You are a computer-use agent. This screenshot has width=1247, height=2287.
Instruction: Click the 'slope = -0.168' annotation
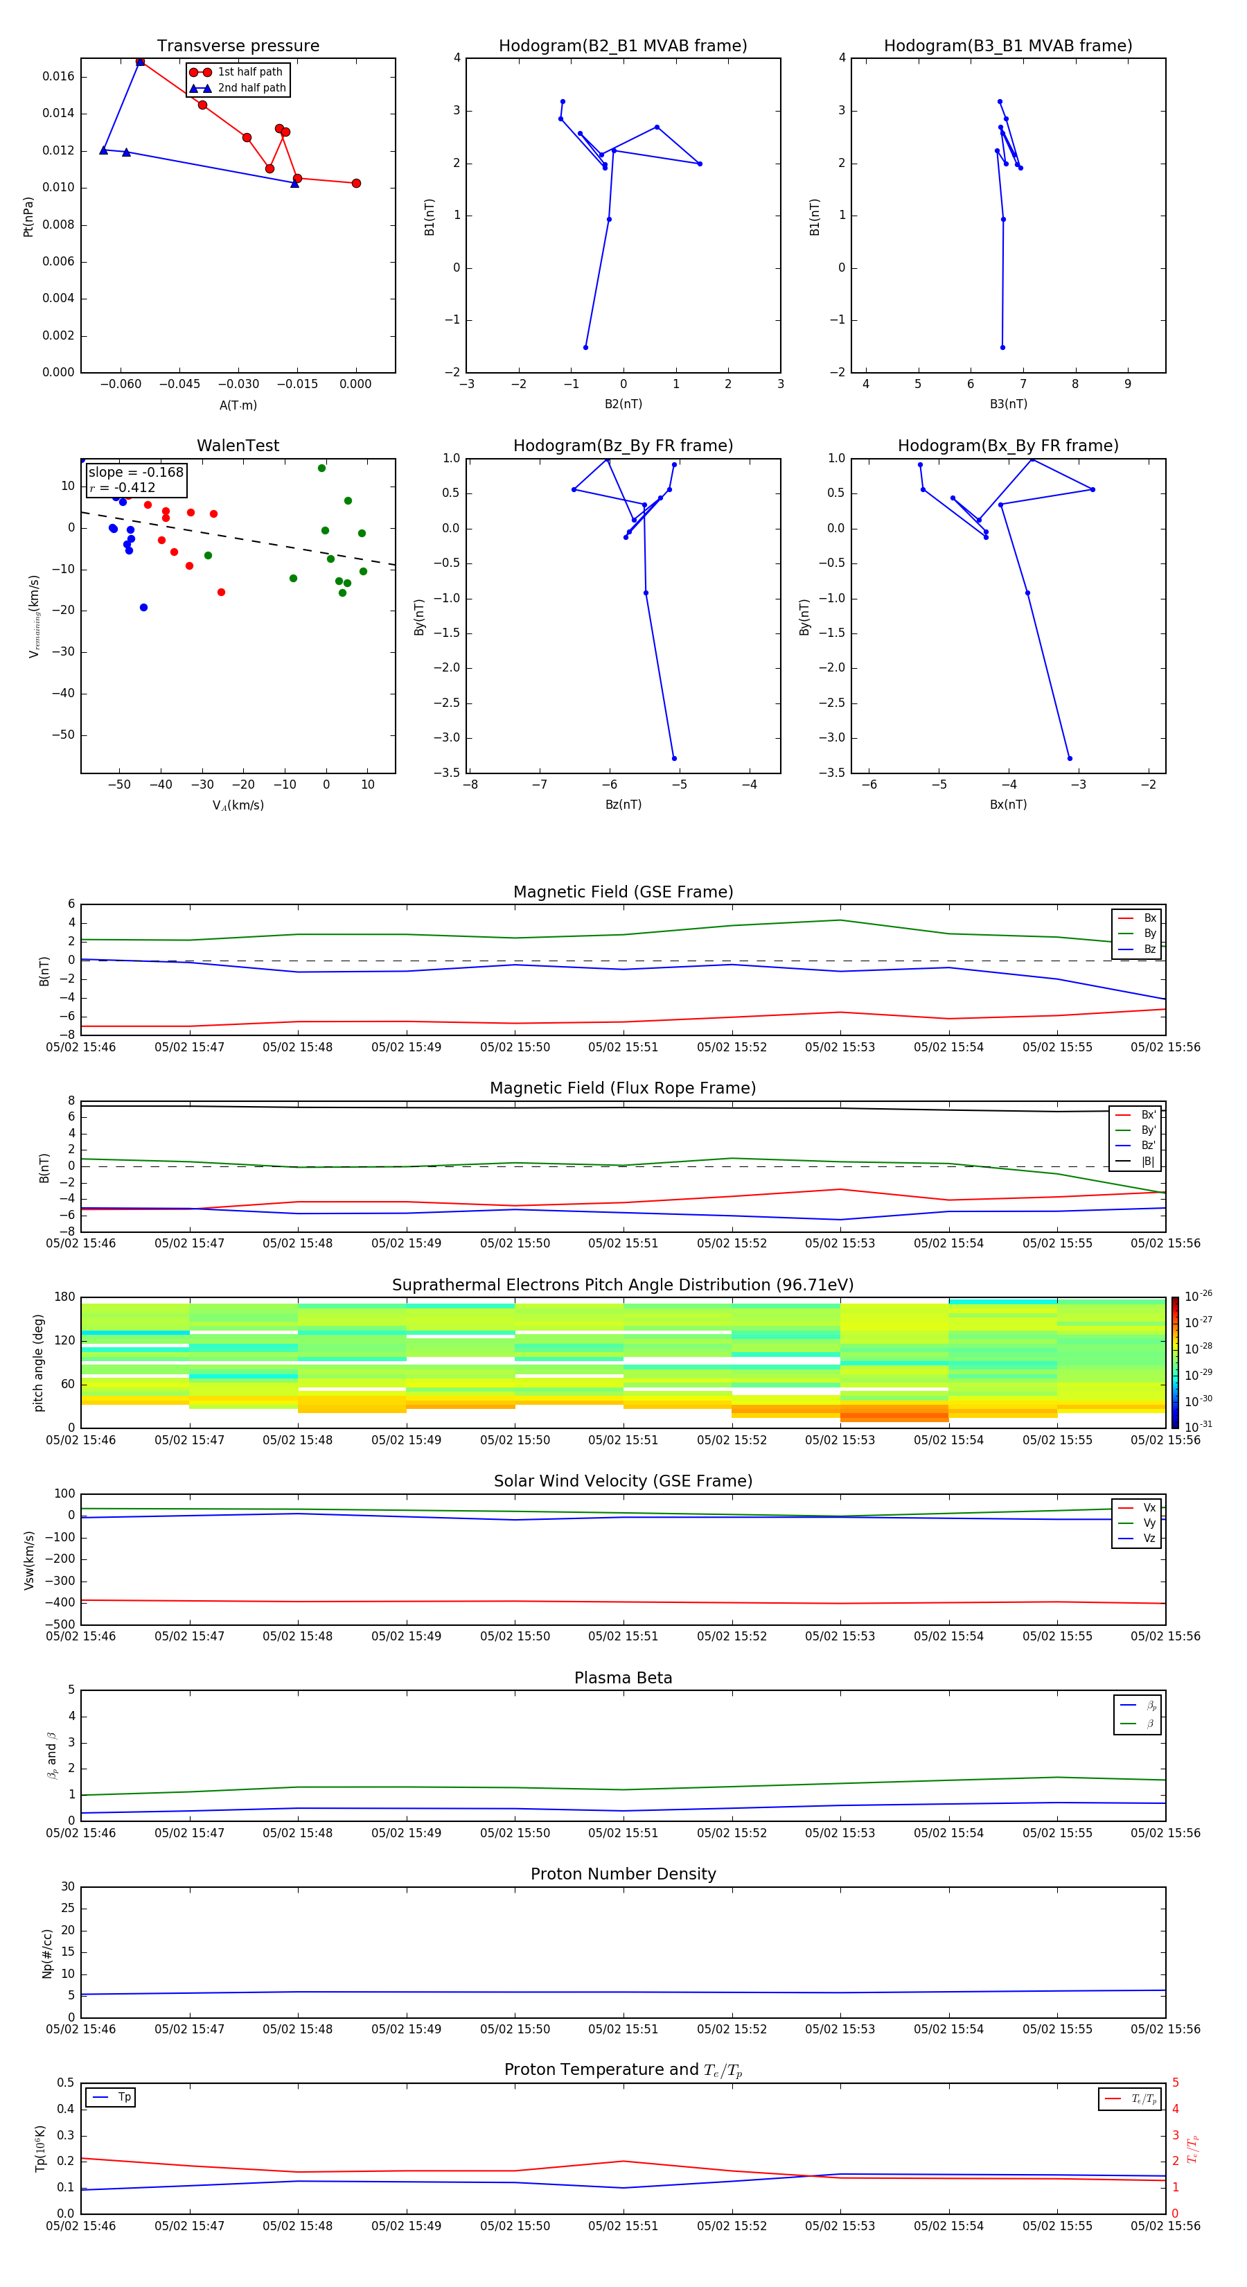coord(136,473)
